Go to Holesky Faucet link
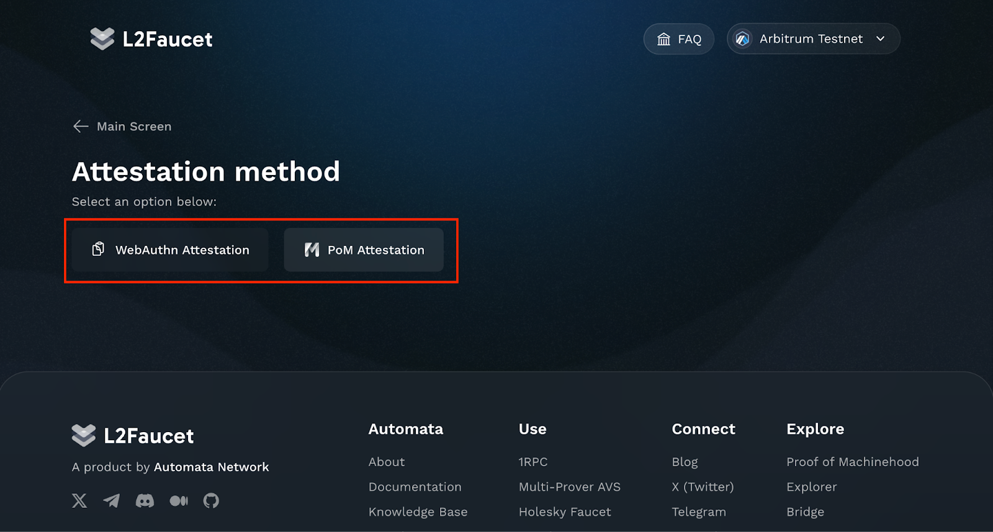Image resolution: width=993 pixels, height=532 pixels. (564, 512)
